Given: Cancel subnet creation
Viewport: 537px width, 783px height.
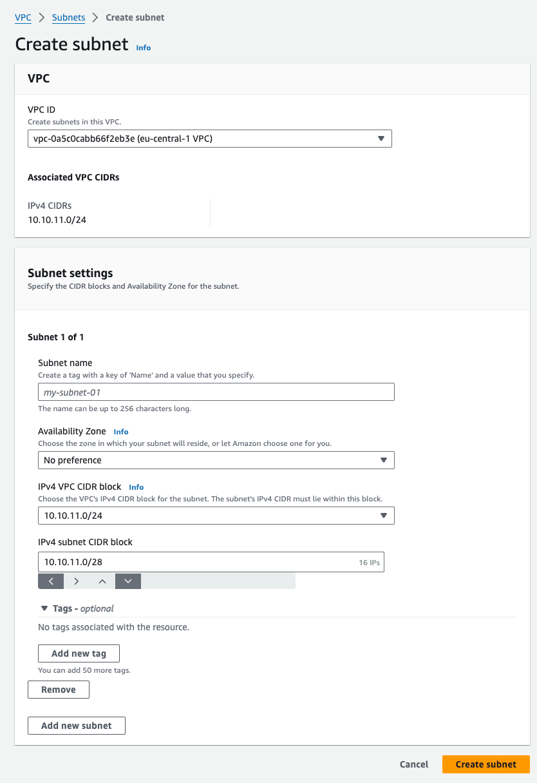Looking at the screenshot, I should (413, 764).
